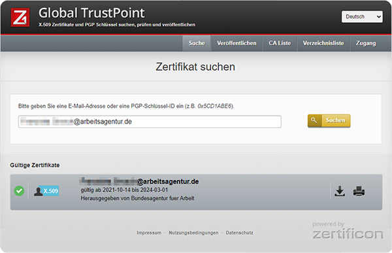Print the arbeitsagentur.de certificate

pos(359,191)
